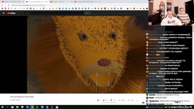Reload the page with the refresh icon
The height and width of the screenshot is (109, 194).
(9, 5)
